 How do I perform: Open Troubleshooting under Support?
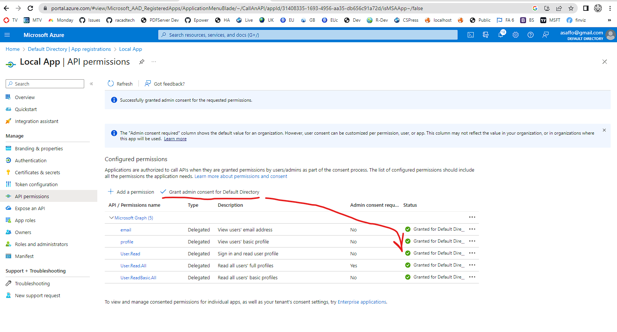(x=32, y=283)
